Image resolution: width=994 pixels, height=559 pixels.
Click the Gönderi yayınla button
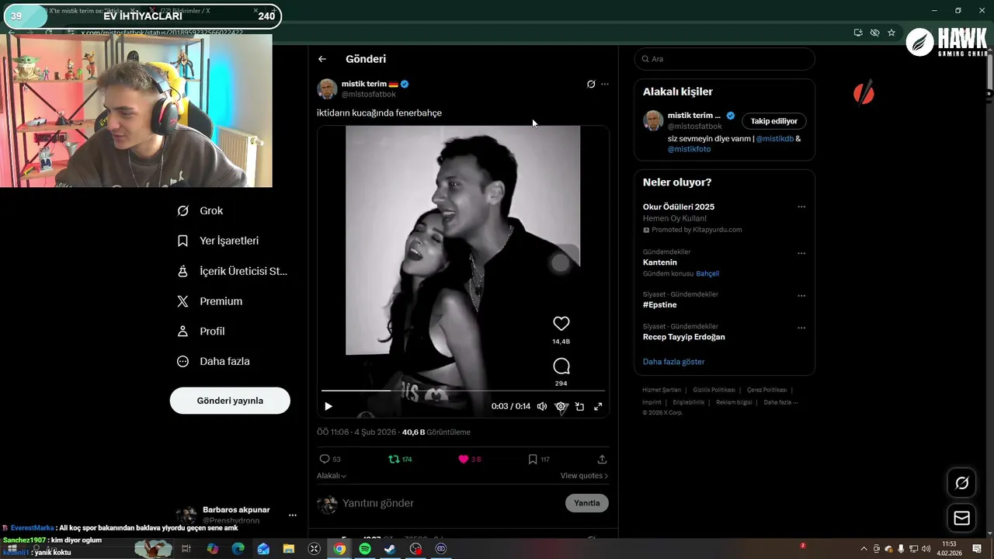[230, 401]
